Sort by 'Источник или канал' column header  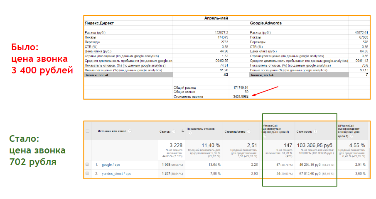(112, 131)
